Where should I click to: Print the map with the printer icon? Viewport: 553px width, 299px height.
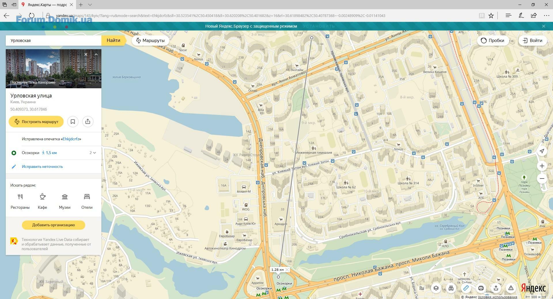tap(481, 288)
